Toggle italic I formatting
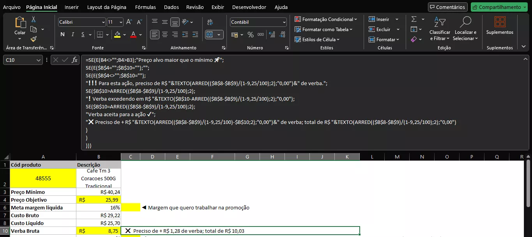Viewport: 532px width, 237px height. [72, 35]
